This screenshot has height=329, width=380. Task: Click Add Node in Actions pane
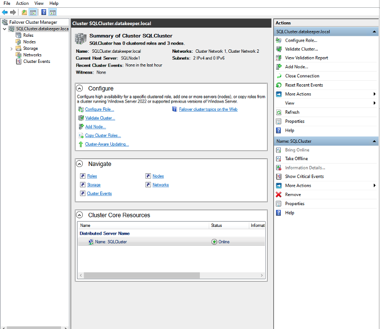pyautogui.click(x=296, y=67)
